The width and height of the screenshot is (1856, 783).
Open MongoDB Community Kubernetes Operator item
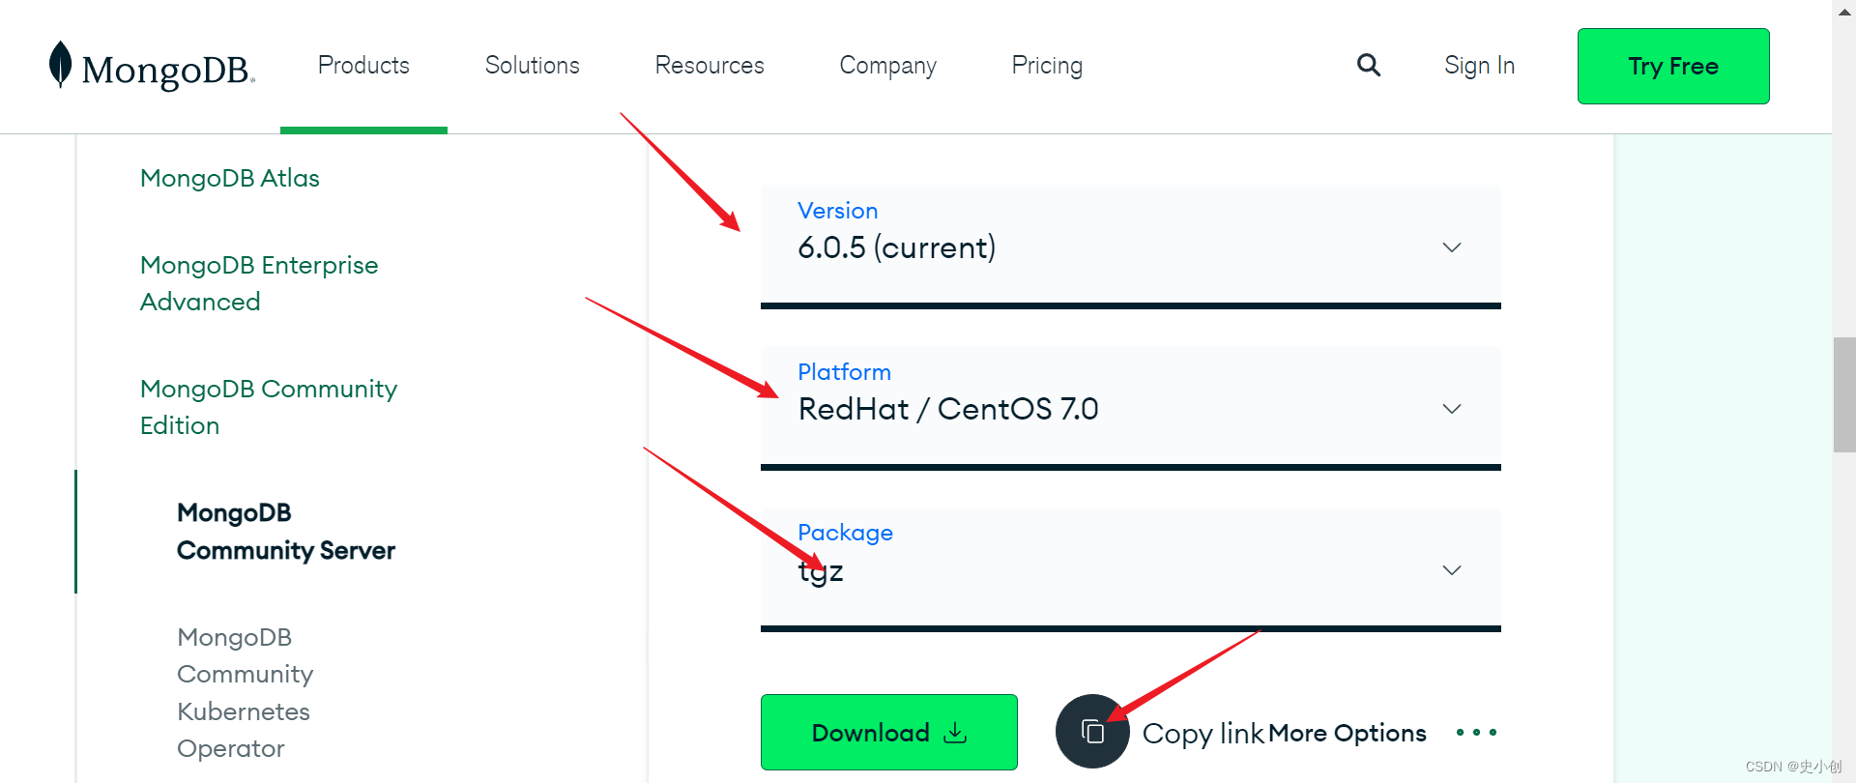[246, 692]
